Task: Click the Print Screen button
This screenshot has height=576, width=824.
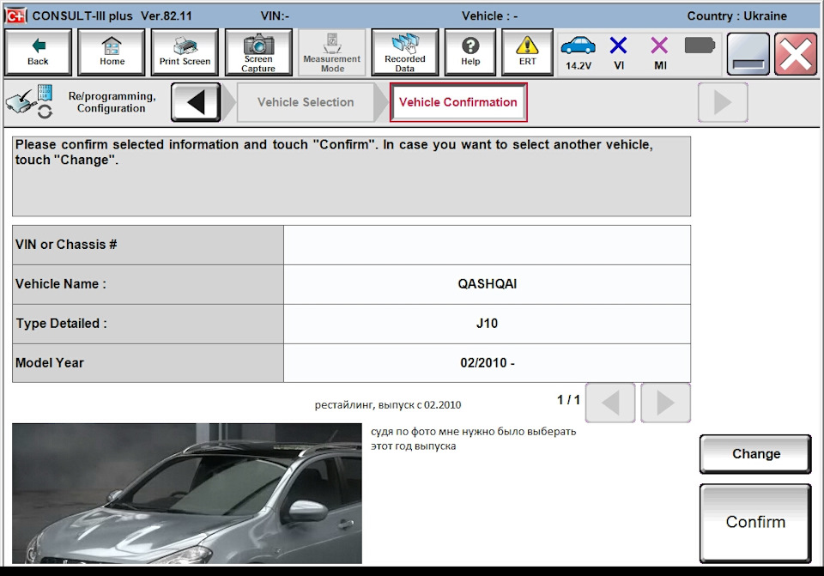Action: (185, 52)
